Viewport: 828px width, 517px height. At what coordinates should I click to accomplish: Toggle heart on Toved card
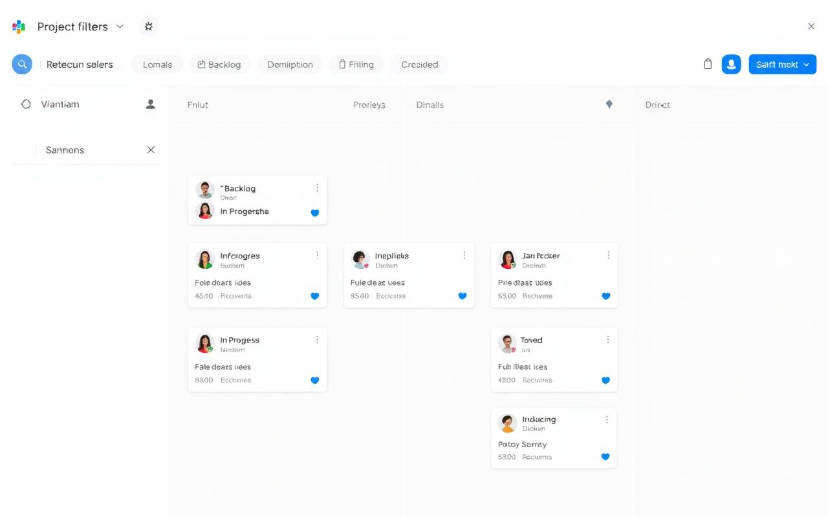[606, 380]
